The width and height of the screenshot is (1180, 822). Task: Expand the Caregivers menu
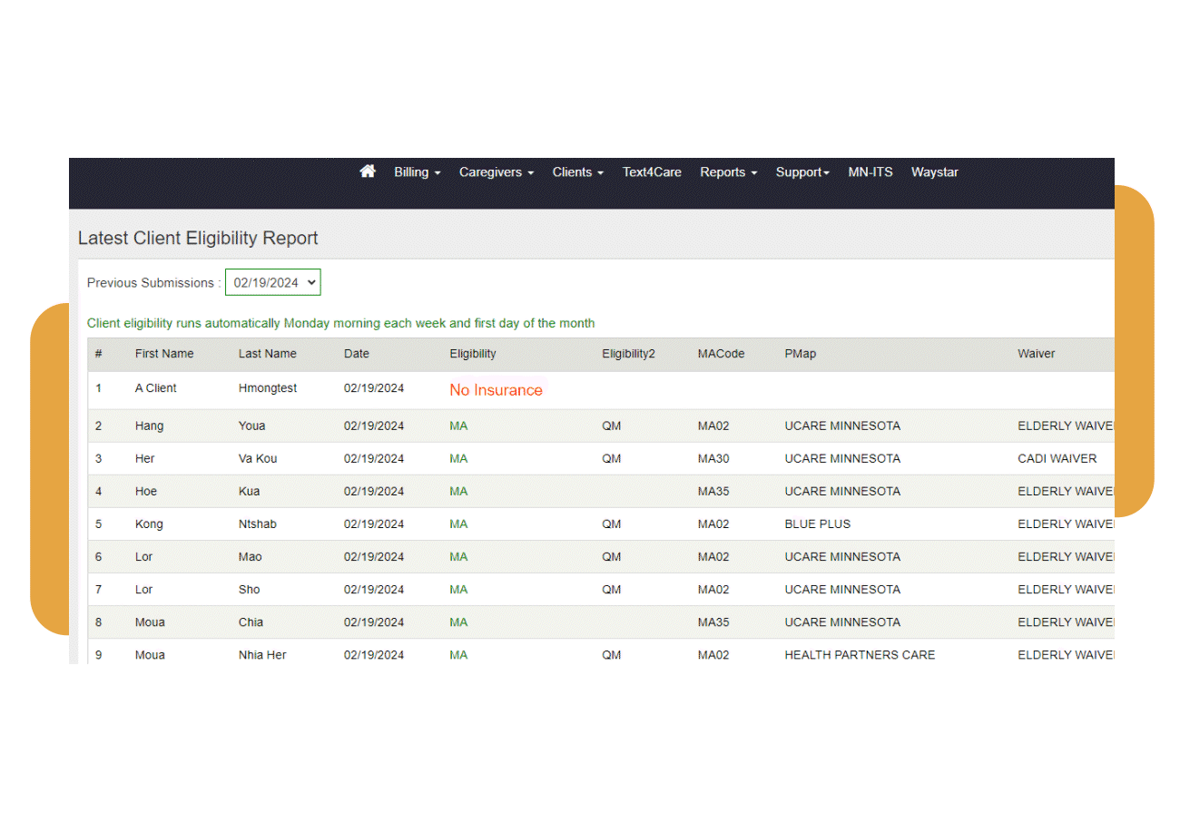pyautogui.click(x=496, y=172)
